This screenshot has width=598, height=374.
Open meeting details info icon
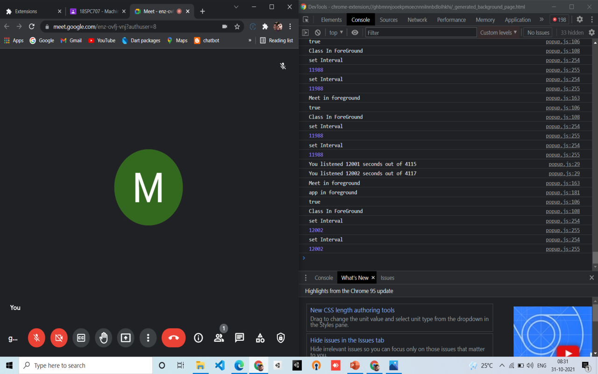(x=199, y=338)
